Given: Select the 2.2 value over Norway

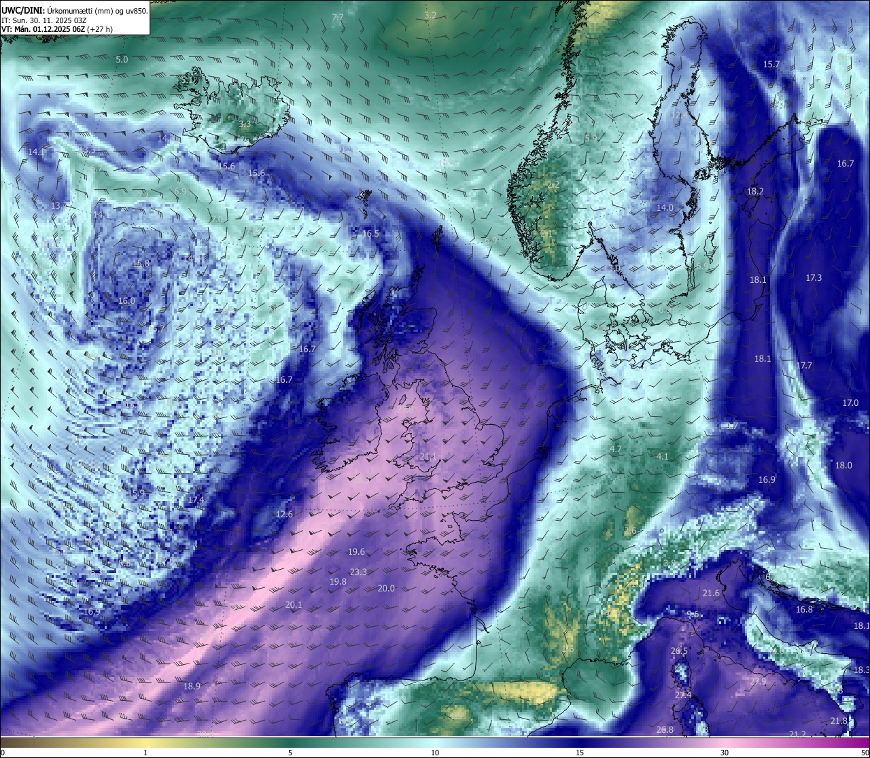Looking at the screenshot, I should [553, 185].
